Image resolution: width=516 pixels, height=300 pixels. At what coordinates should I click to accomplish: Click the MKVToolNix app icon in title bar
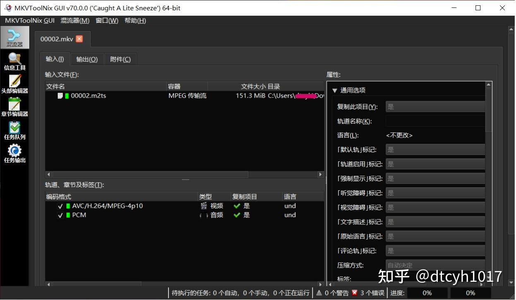point(8,8)
